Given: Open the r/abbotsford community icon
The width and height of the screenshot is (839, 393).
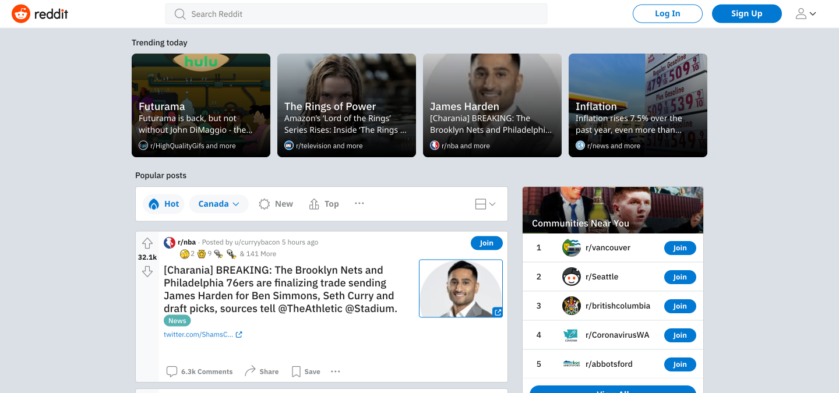Looking at the screenshot, I should coord(572,364).
